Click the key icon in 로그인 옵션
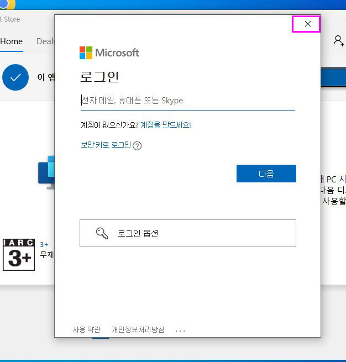346x362 pixels. click(102, 233)
